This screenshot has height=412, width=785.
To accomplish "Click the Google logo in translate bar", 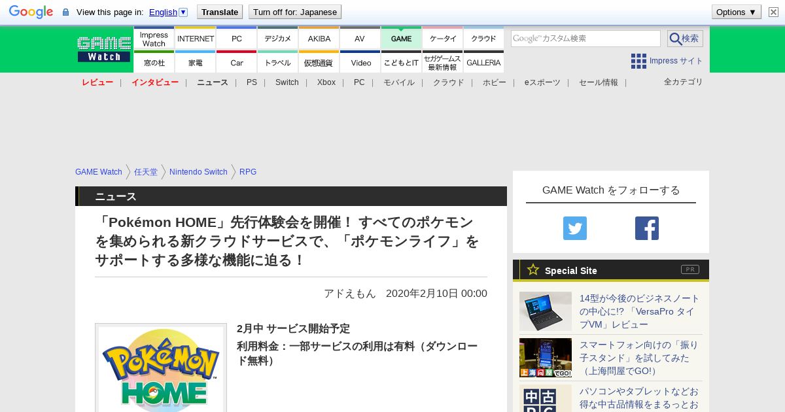I will click(31, 12).
